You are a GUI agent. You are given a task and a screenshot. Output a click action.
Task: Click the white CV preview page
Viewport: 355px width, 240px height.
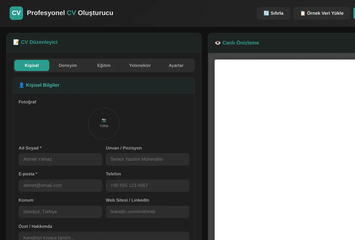(285, 150)
